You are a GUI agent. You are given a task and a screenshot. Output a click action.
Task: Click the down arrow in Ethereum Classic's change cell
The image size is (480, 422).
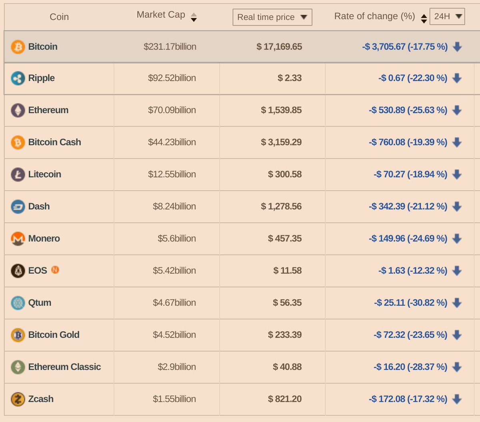coord(457,367)
